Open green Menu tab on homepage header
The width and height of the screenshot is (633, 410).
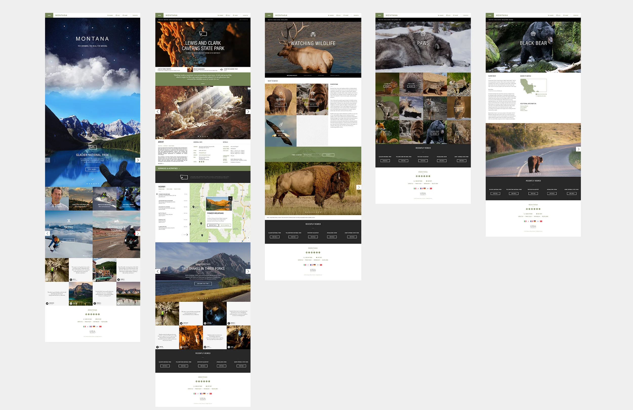[x=49, y=15]
